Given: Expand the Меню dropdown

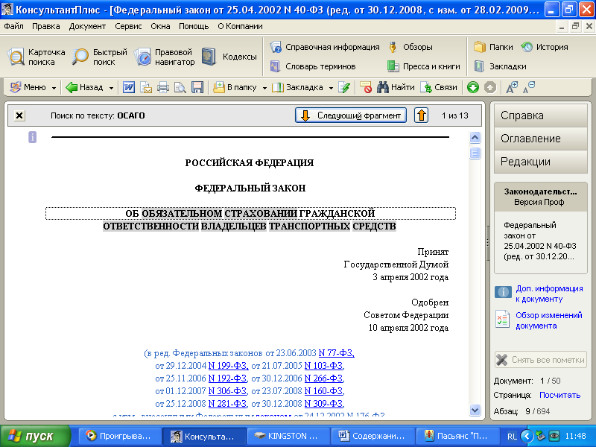Looking at the screenshot, I should (x=54, y=88).
